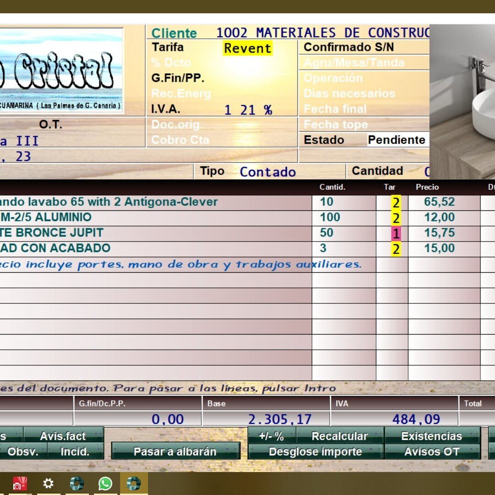Open Existencias stock view
The height and width of the screenshot is (495, 495).
(432, 436)
